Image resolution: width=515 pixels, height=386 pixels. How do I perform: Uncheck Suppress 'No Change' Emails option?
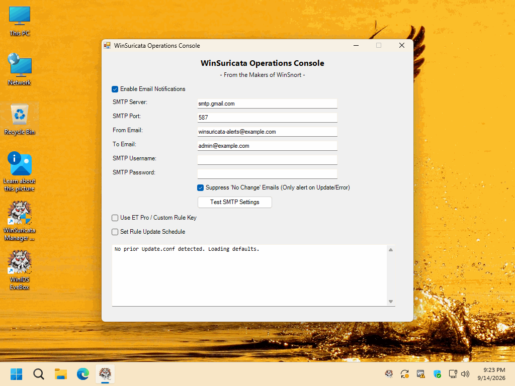[200, 188]
